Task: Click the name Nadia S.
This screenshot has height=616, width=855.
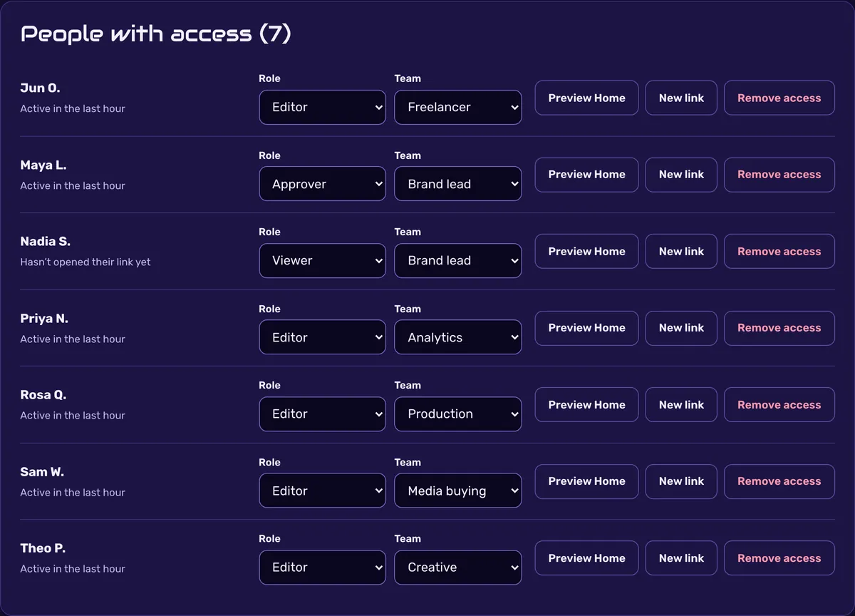Action: click(45, 242)
